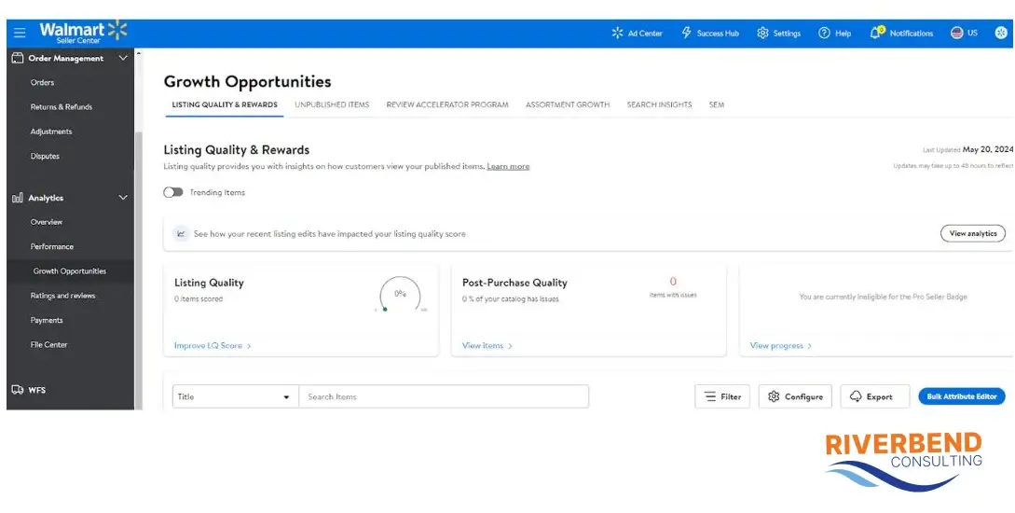
Task: Open Performance in the sidebar
Action: 52,247
